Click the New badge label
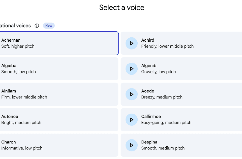The width and height of the screenshot is (242, 159). coord(49,25)
